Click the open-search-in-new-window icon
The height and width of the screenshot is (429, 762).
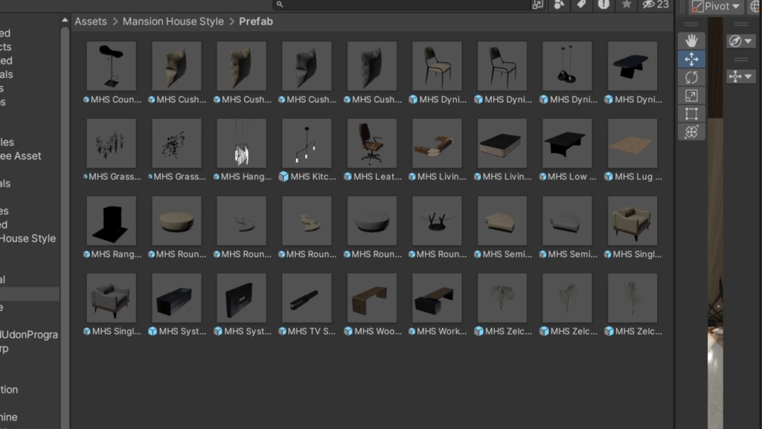(537, 5)
